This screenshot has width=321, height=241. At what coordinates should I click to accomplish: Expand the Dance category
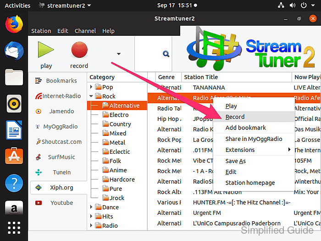pyautogui.click(x=91, y=207)
